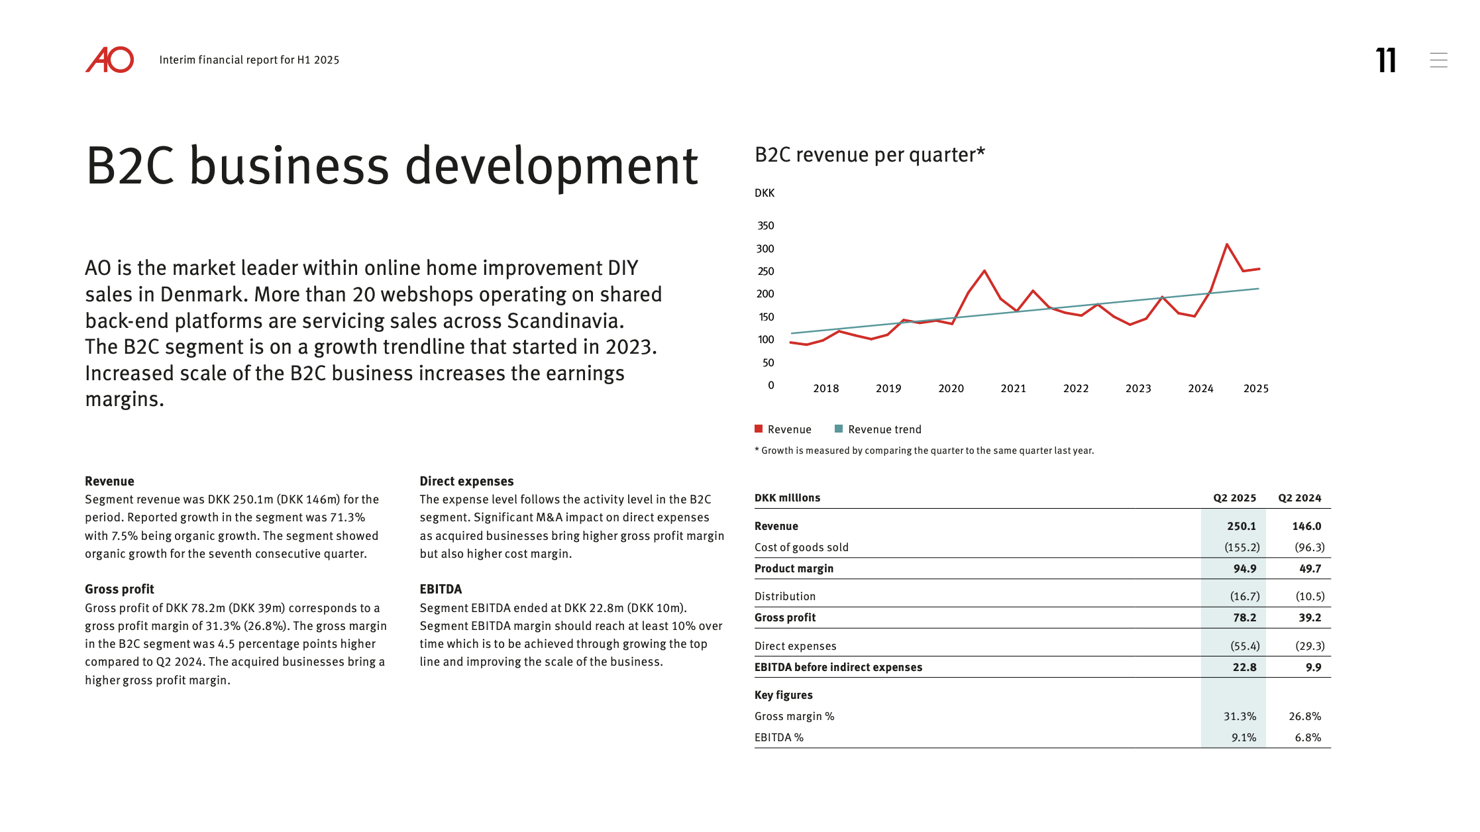
Task: Click EBITDA before indirect expenses row
Action: tap(1042, 667)
